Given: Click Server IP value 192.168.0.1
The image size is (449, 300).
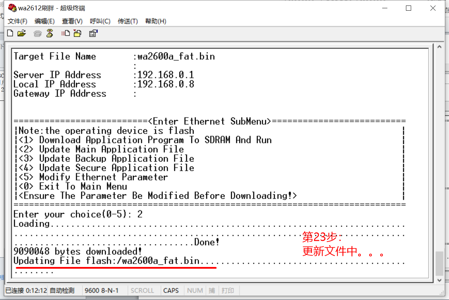Looking at the screenshot, I should point(166,75).
